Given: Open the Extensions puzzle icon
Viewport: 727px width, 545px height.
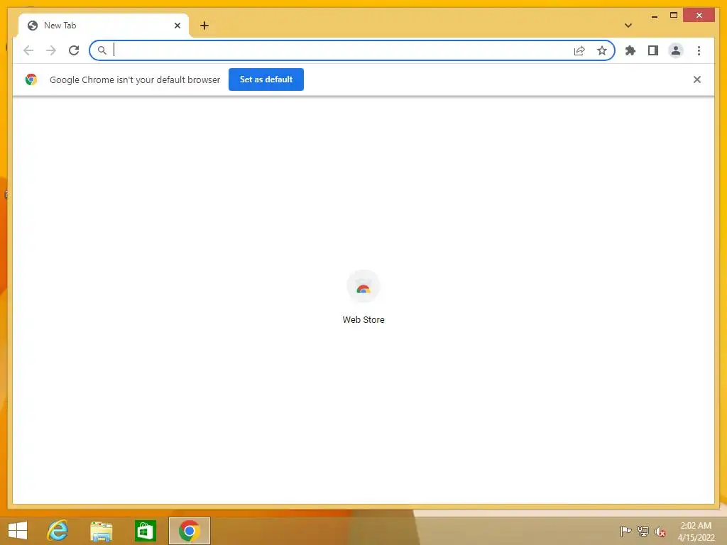Looking at the screenshot, I should click(630, 50).
